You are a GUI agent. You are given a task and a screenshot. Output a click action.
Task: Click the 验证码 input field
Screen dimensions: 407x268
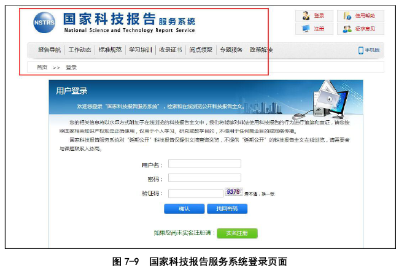(x=195, y=193)
